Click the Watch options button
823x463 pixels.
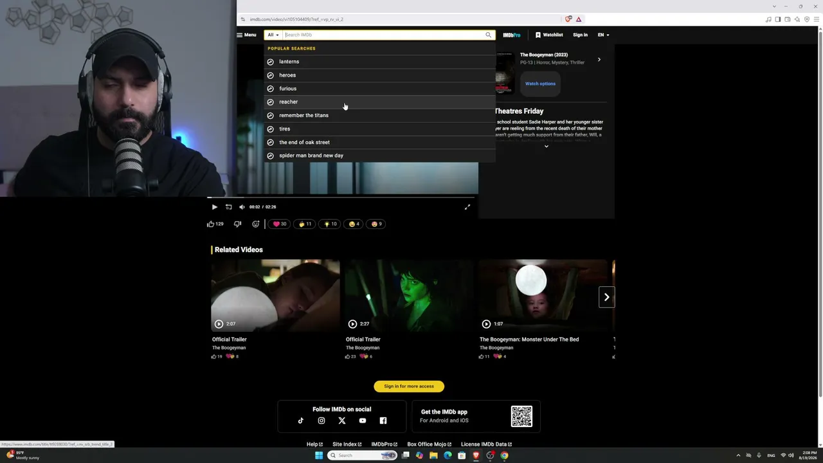click(x=540, y=84)
